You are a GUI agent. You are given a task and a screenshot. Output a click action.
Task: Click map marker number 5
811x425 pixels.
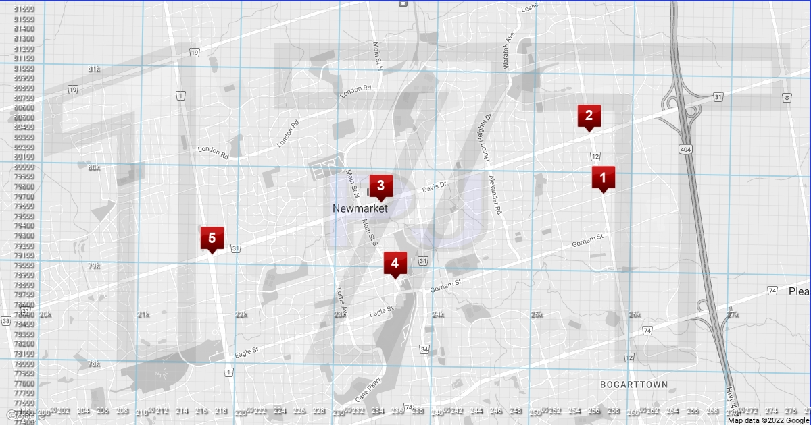coord(212,240)
